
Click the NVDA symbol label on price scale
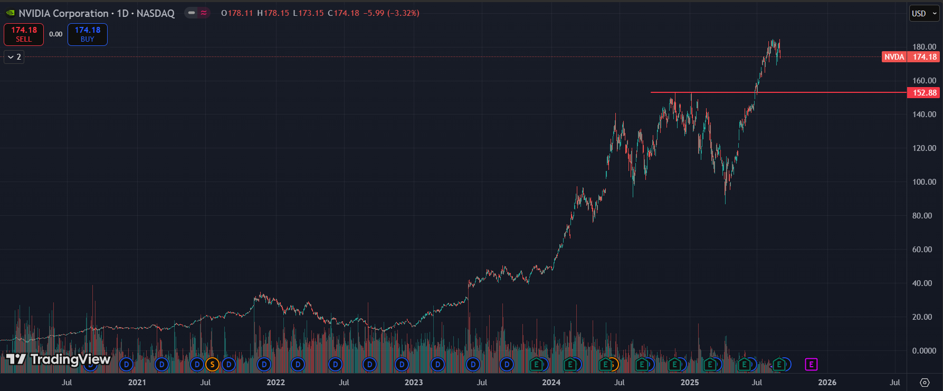point(894,57)
